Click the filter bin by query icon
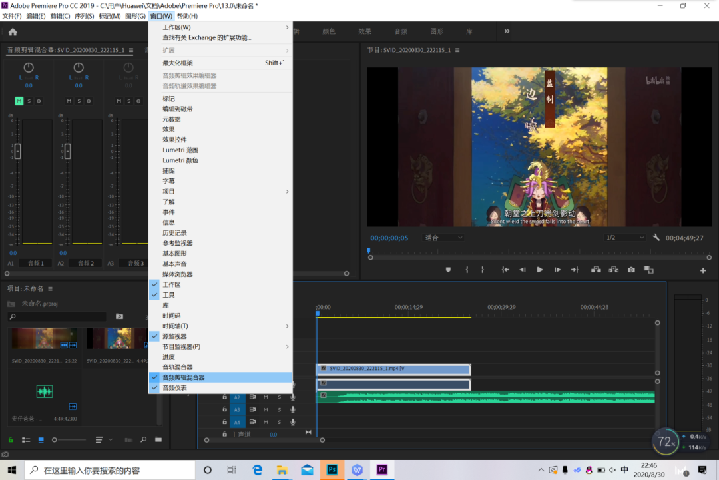The width and height of the screenshot is (719, 480). click(119, 316)
